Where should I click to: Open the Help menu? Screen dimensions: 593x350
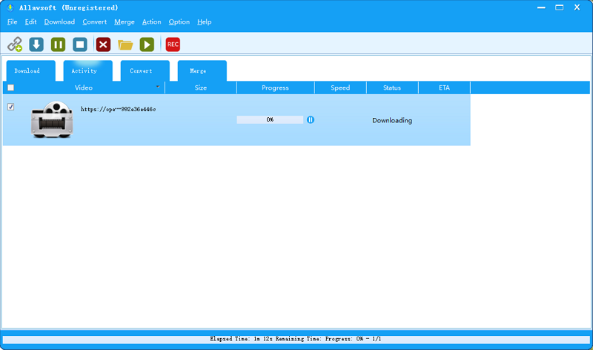(x=205, y=22)
